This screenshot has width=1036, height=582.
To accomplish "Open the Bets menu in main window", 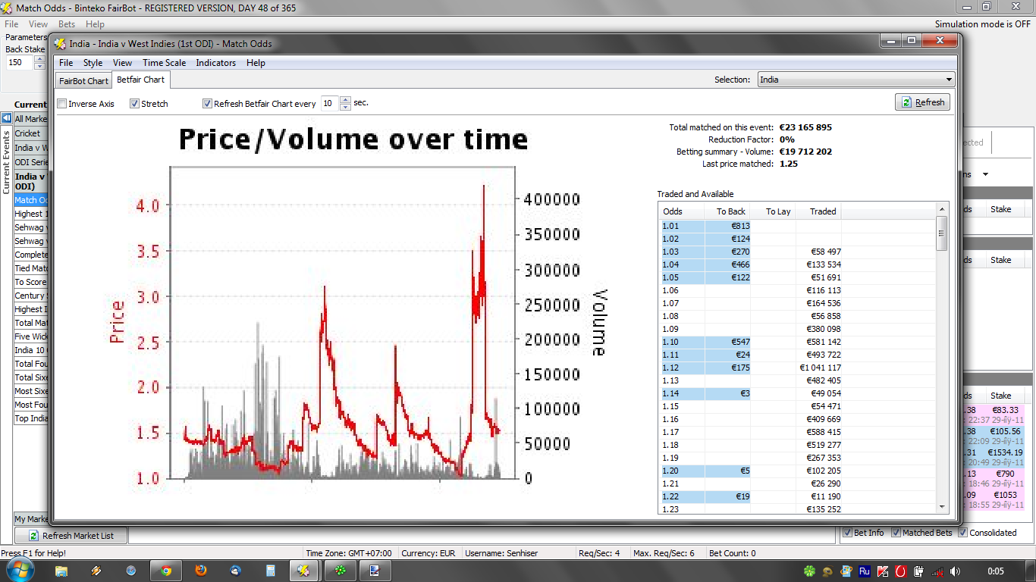I will (67, 24).
